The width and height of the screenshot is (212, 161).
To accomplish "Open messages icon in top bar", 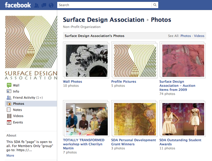I will (44, 5).
